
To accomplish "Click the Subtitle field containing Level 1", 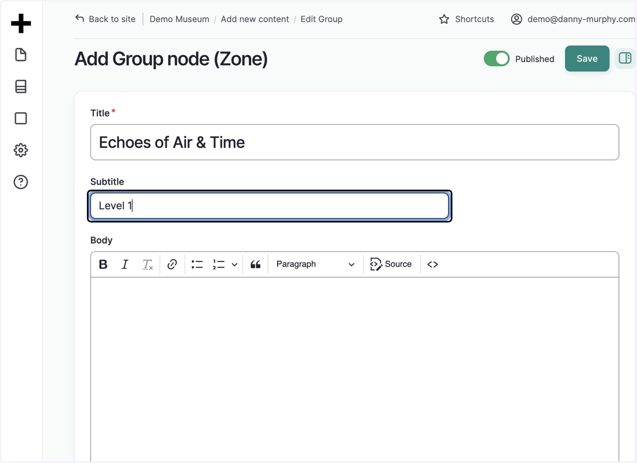I will coord(270,206).
